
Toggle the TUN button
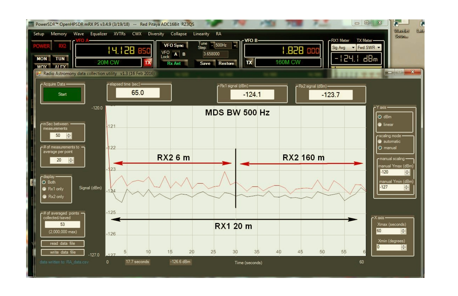coord(60,59)
